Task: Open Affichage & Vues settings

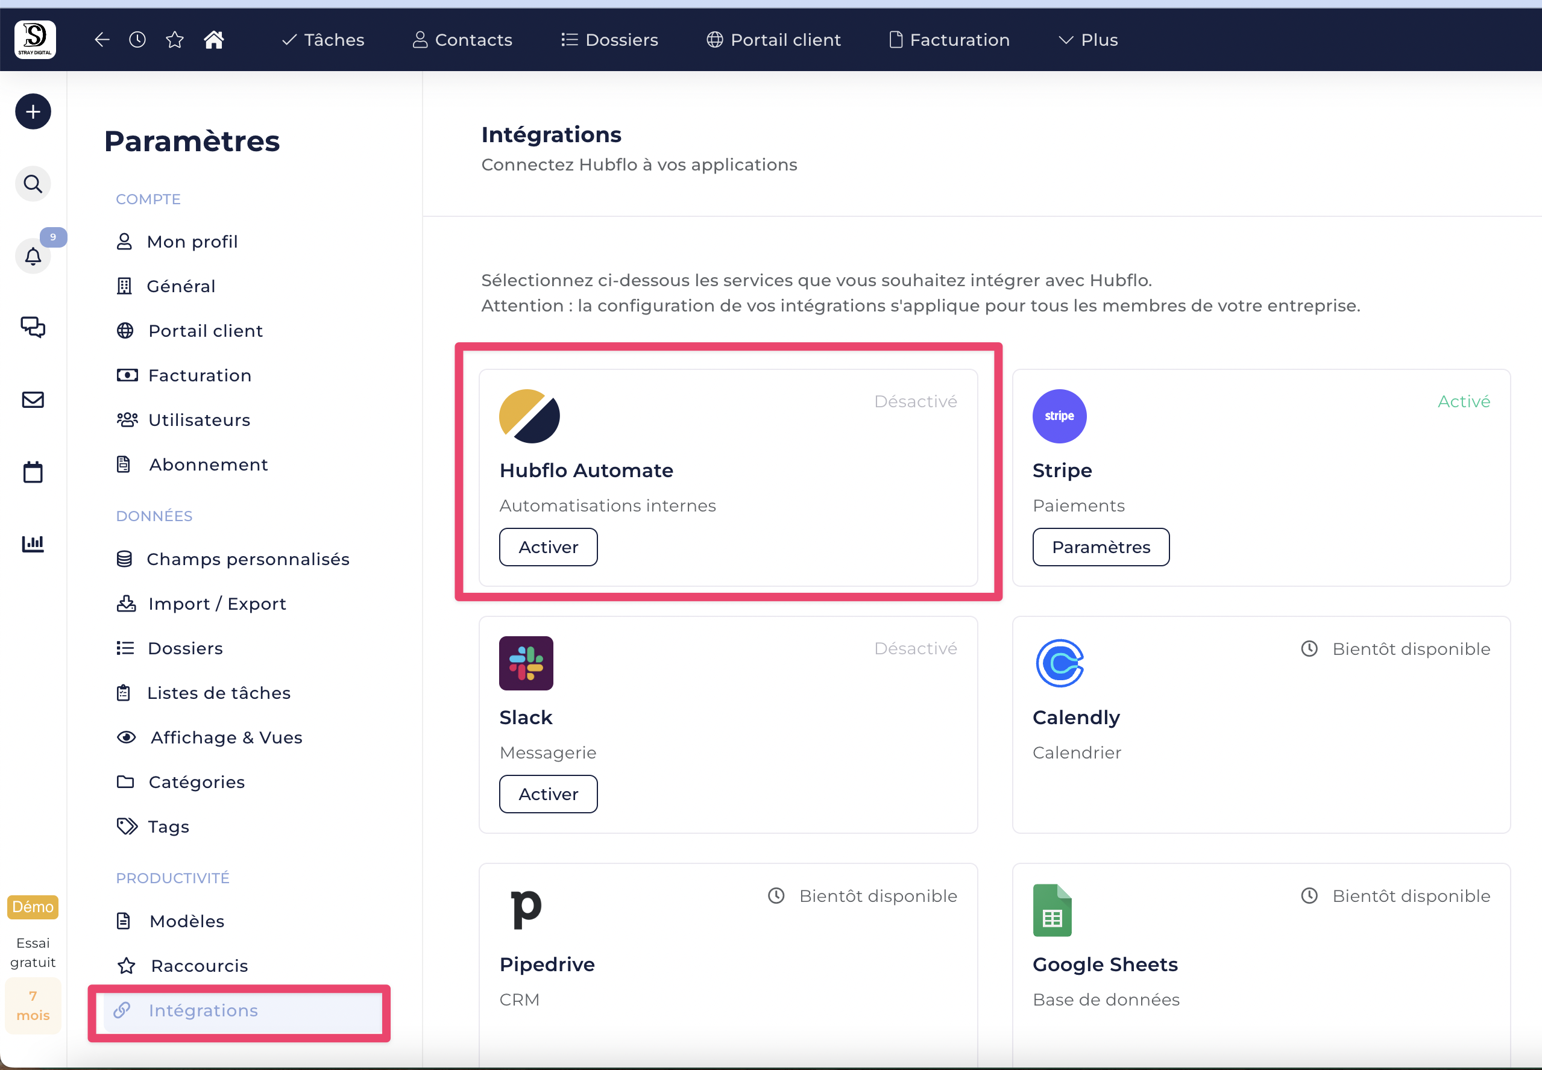Action: click(210, 737)
